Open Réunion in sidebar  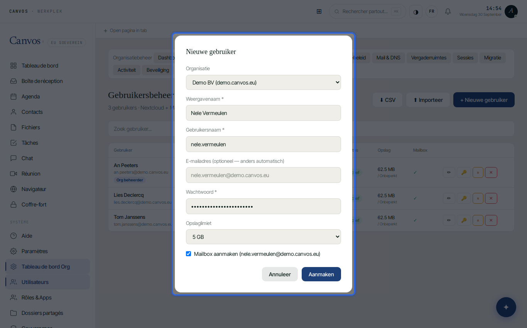click(x=47, y=174)
